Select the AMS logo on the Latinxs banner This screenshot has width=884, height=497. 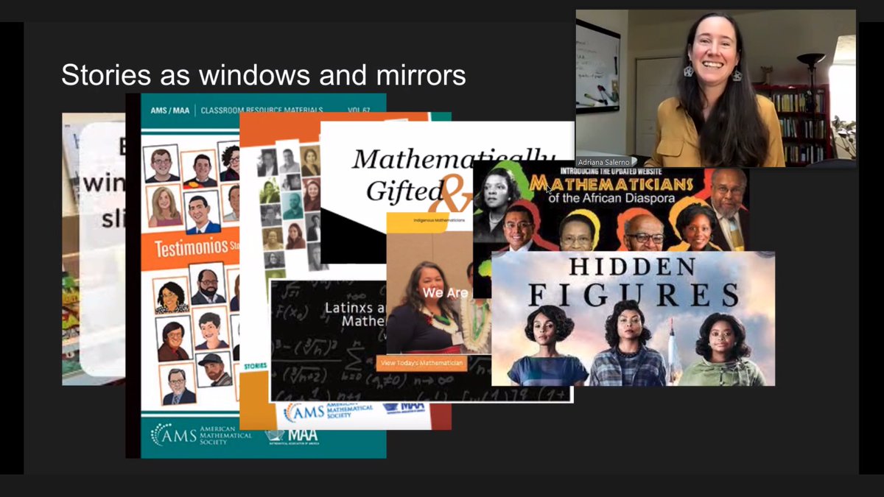tap(306, 411)
